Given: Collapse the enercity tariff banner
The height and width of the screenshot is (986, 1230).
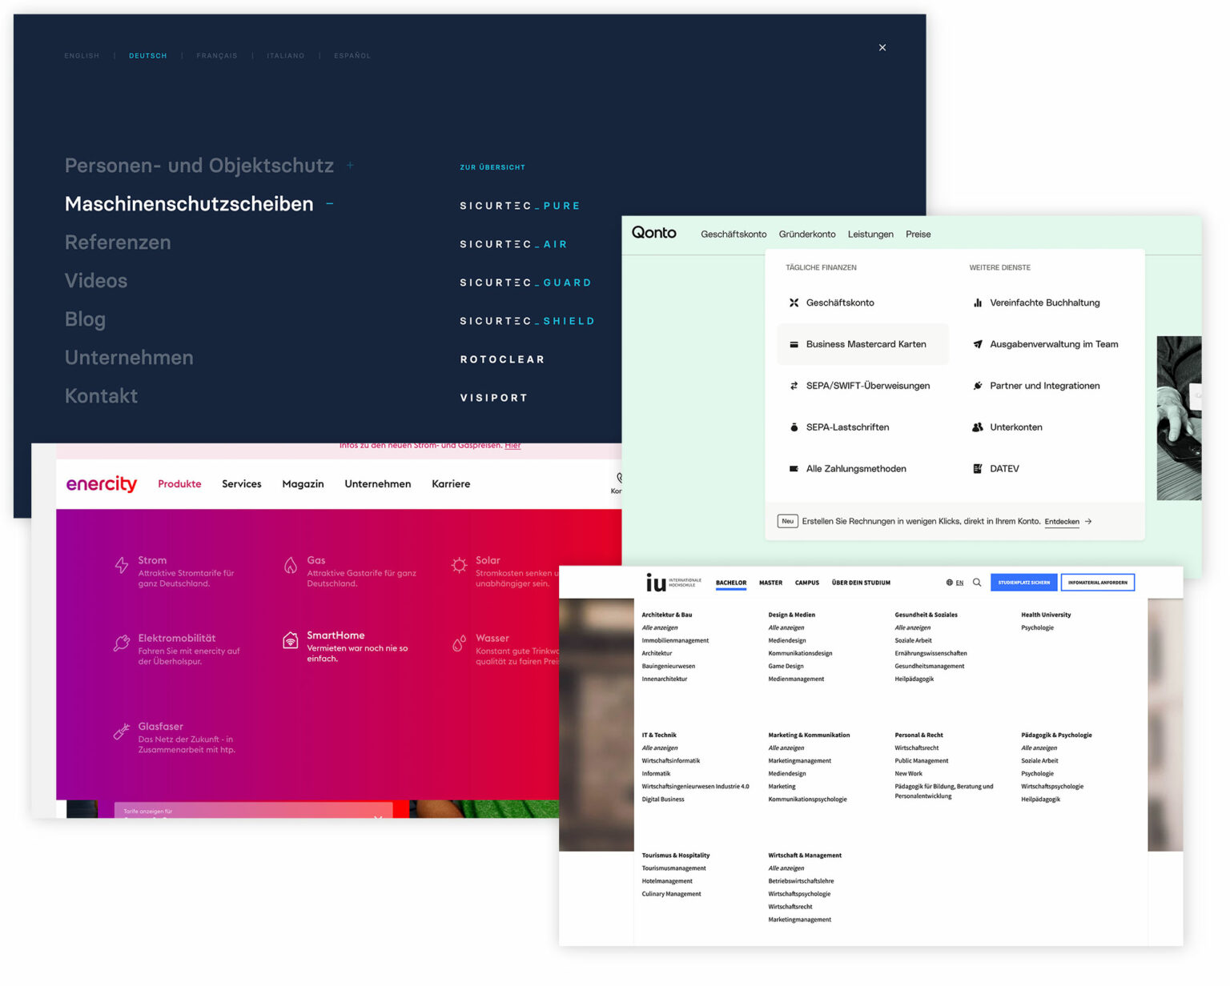Looking at the screenshot, I should pos(377,818).
